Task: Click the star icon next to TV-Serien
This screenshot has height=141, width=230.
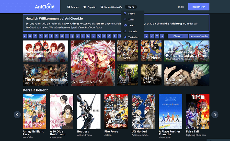Action: [125, 37]
